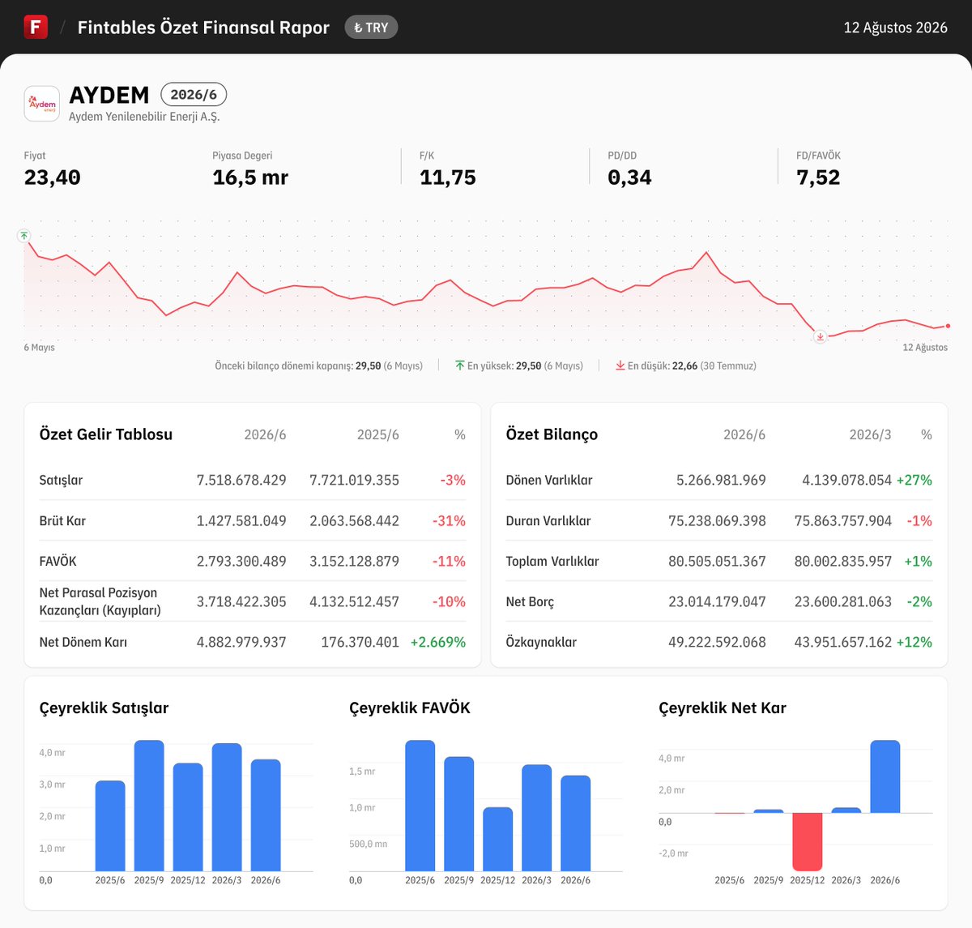Image resolution: width=972 pixels, height=928 pixels.
Task: Click the Fiyat value 23,40
Action: click(53, 177)
